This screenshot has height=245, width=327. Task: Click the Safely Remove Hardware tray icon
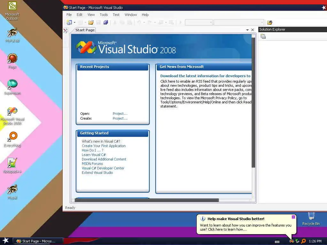[x=297, y=241]
